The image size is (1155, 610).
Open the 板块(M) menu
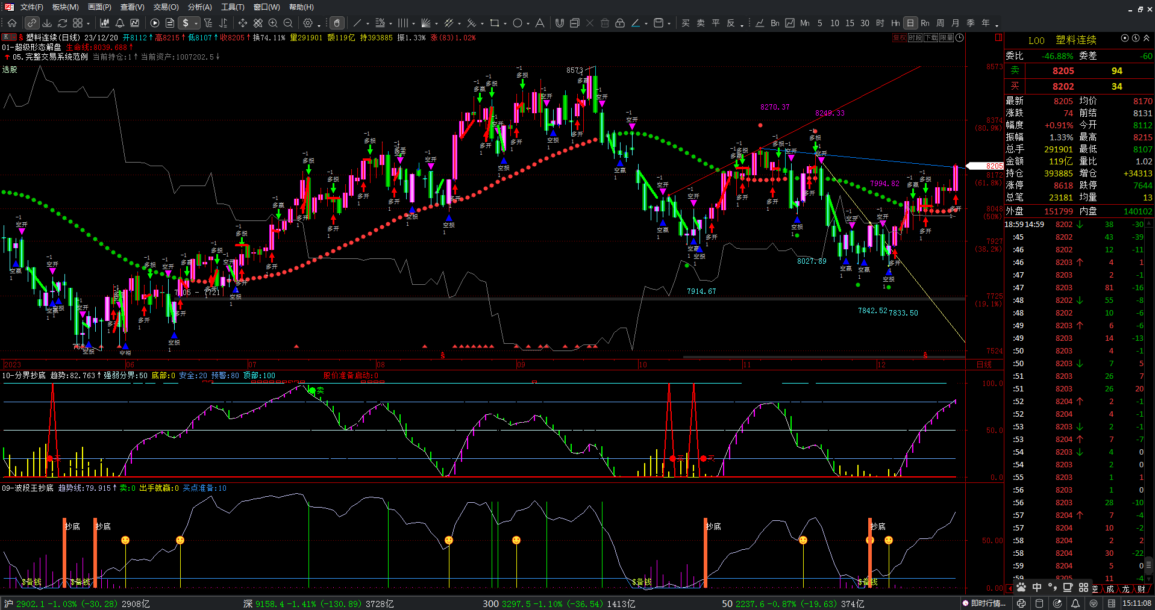(x=65, y=7)
